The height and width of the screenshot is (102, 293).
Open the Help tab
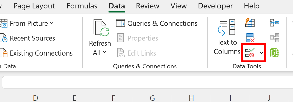(251, 6)
